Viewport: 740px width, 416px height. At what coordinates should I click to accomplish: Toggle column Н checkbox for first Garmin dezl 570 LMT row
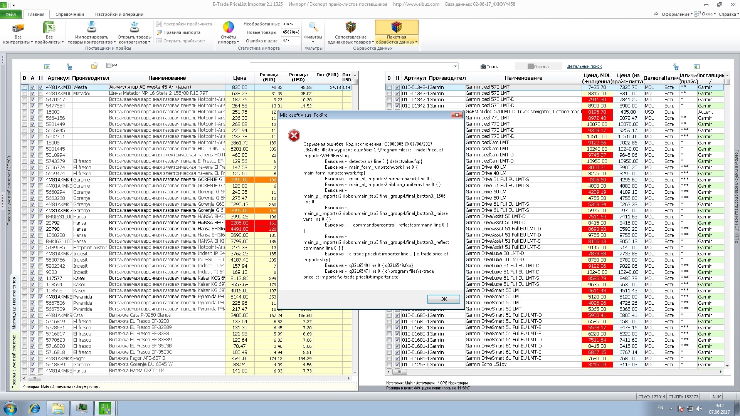397,87
